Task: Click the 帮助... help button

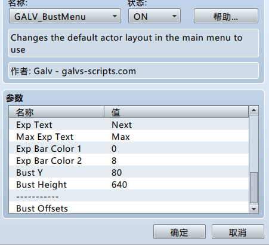Action: [226, 16]
